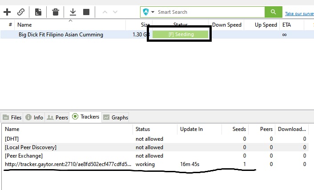Sort torrents by Name column header
This screenshot has width=314, height=190.
(x=24, y=25)
